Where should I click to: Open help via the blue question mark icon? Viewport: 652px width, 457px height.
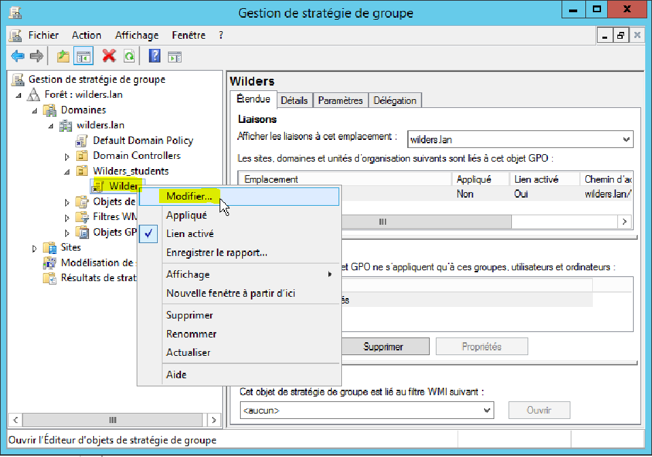tap(154, 56)
